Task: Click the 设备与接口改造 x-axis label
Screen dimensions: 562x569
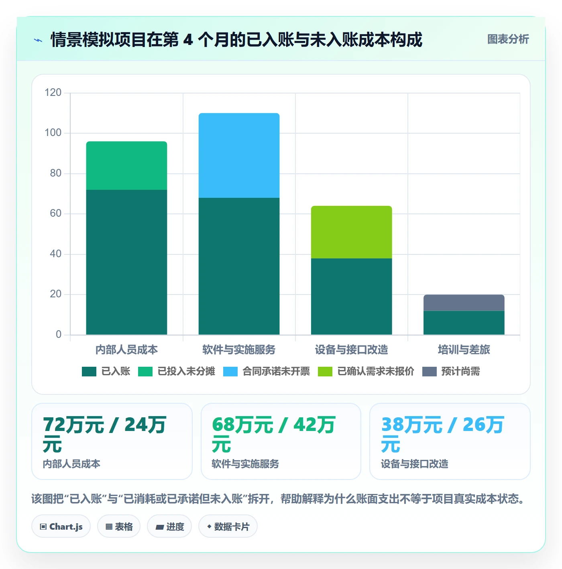Action: 352,350
